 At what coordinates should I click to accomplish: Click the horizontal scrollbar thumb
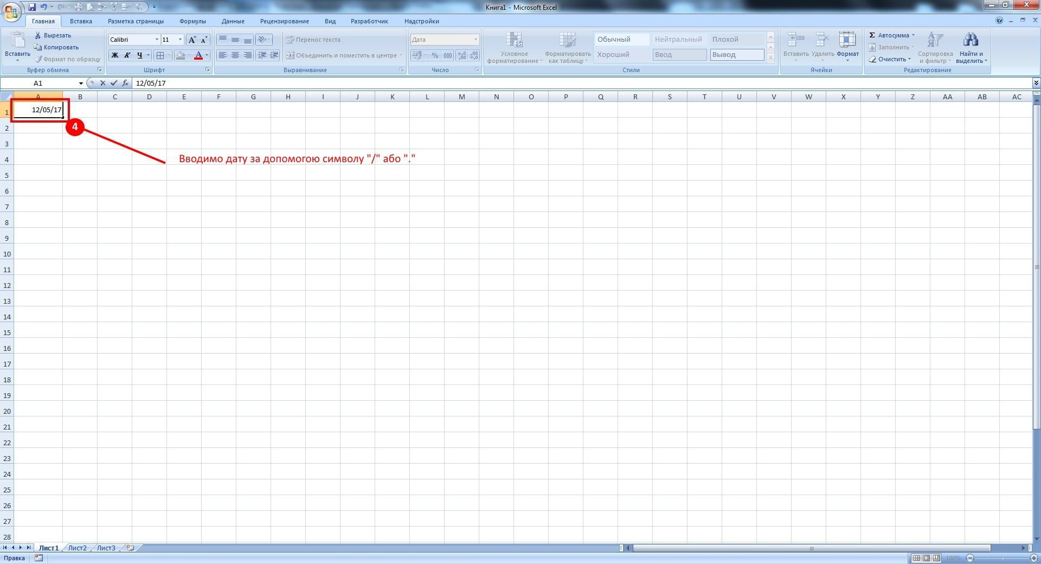tap(811, 548)
